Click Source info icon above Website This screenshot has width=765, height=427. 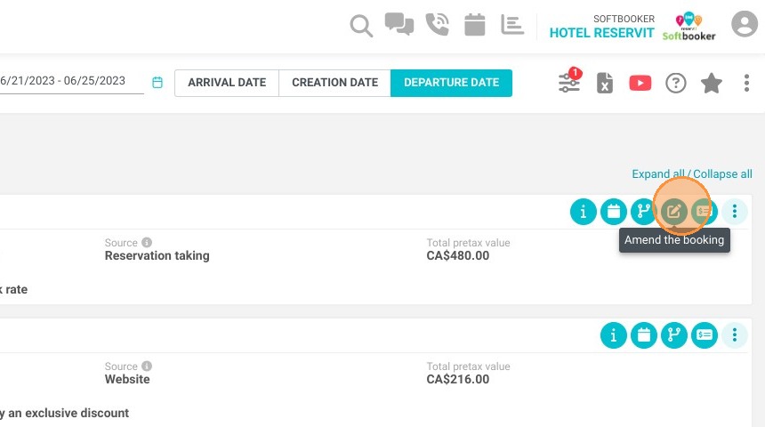click(147, 366)
